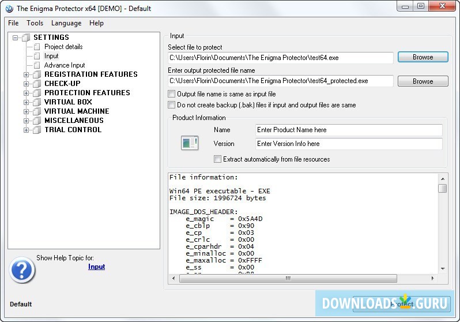Click the Project details page icon
The image size is (460, 322).
37,47
